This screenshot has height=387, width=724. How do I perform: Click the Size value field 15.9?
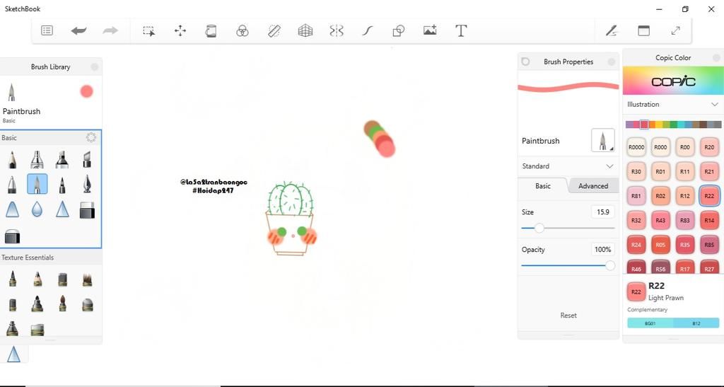click(x=602, y=212)
